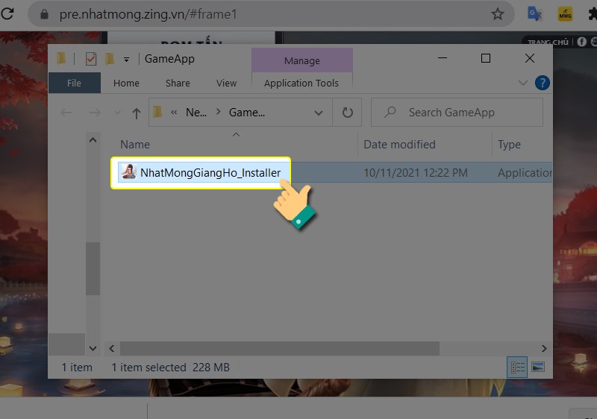
Task: Click horizontal scrollbar right arrow
Action: pos(544,348)
